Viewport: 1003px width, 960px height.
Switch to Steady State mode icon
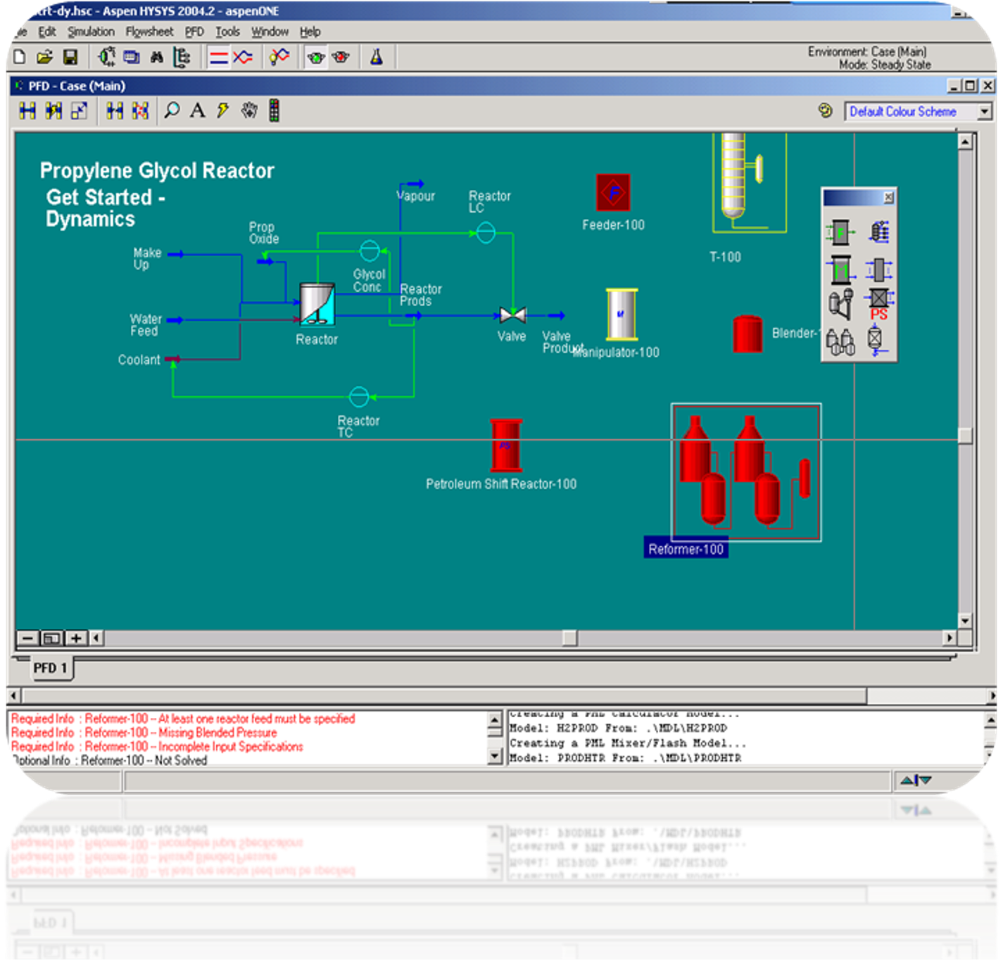(219, 57)
